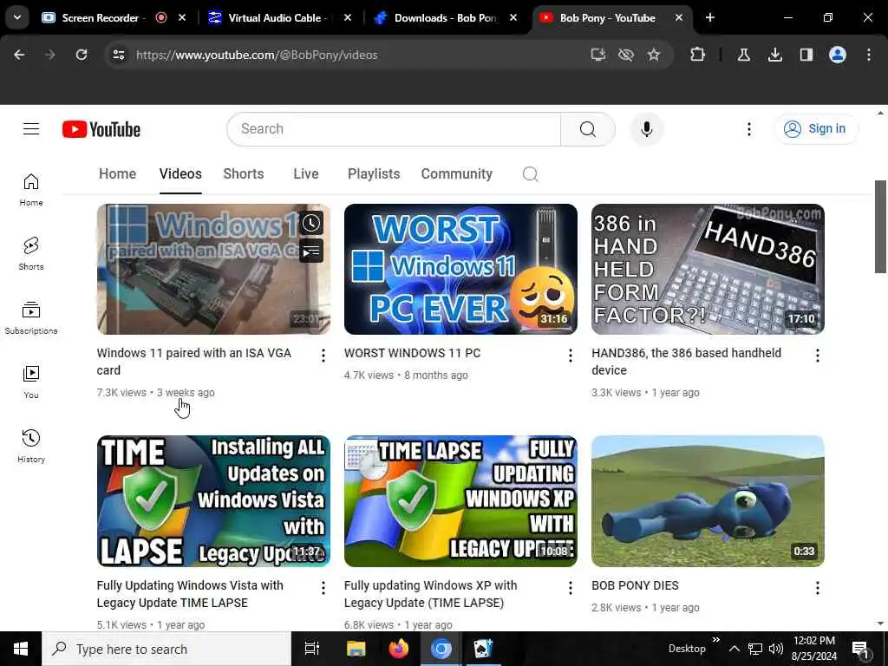
Task: Show browser downloads
Action: [774, 55]
